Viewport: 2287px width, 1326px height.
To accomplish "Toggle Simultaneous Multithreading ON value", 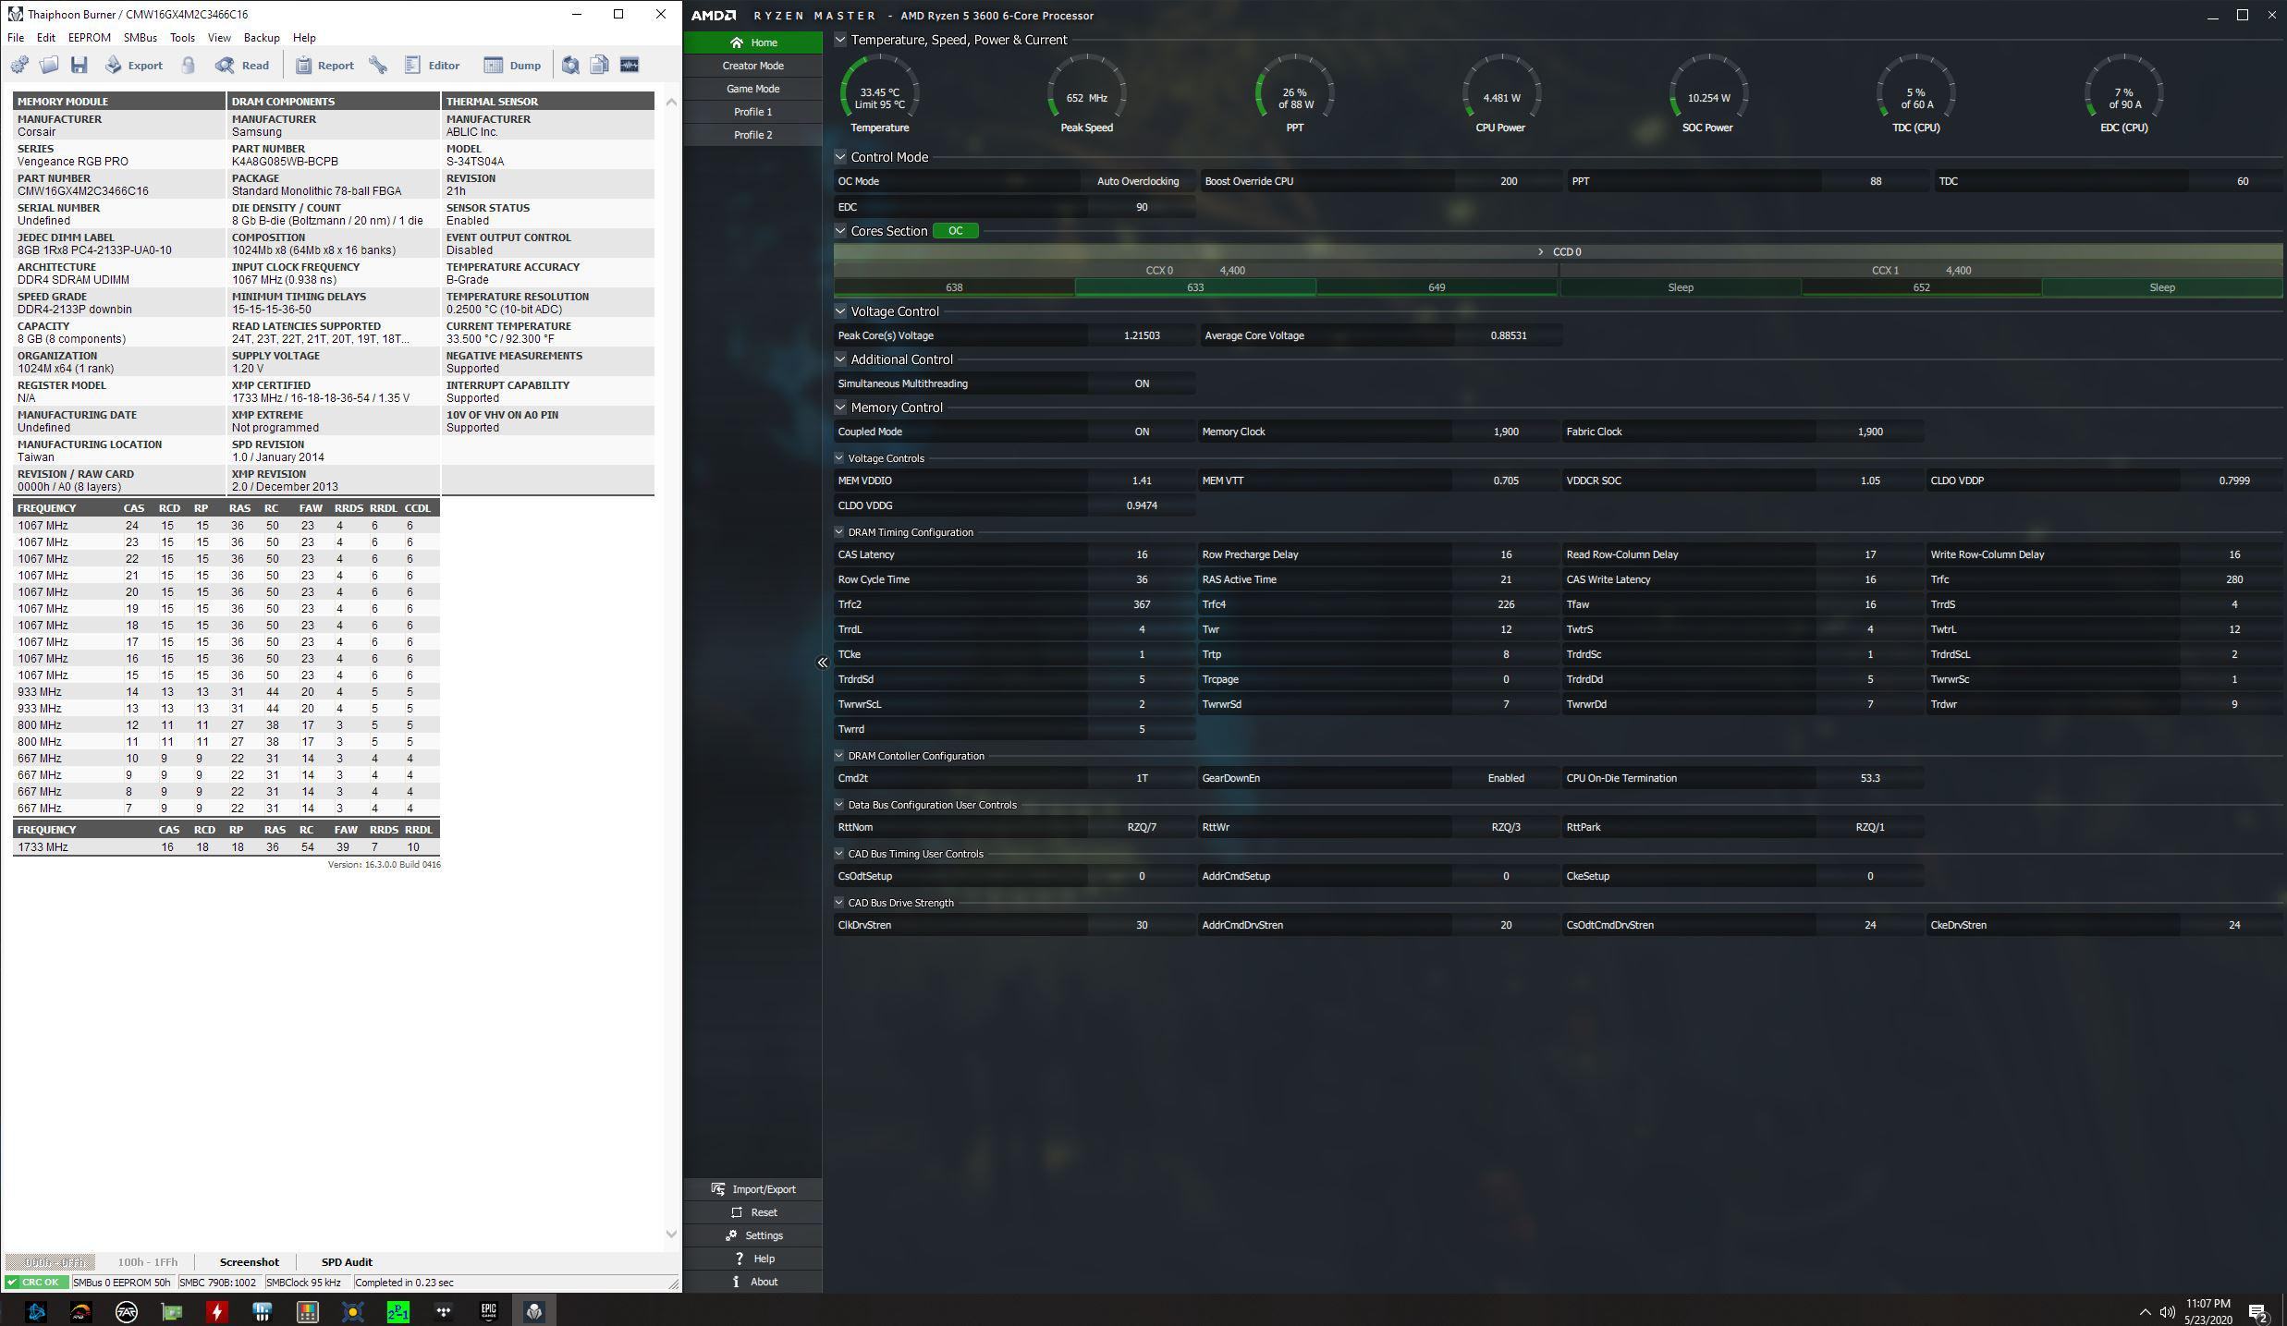I will pos(1142,383).
